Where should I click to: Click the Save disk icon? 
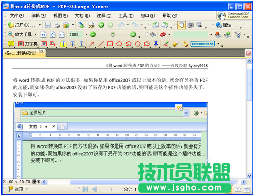coord(48,25)
